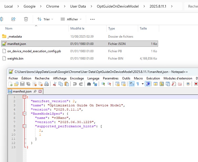Expand the chevron after 2025.8.11.1 breadcrumb

(172, 6)
